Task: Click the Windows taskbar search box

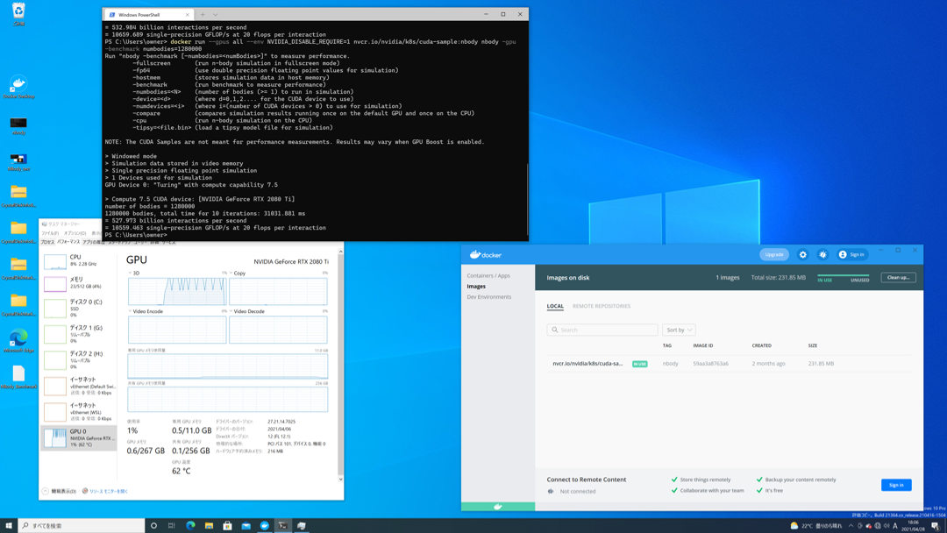Action: click(x=82, y=525)
